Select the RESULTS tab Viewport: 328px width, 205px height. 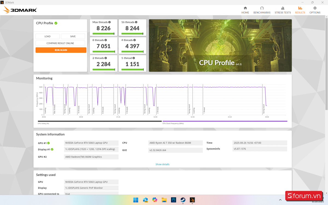[x=300, y=10]
